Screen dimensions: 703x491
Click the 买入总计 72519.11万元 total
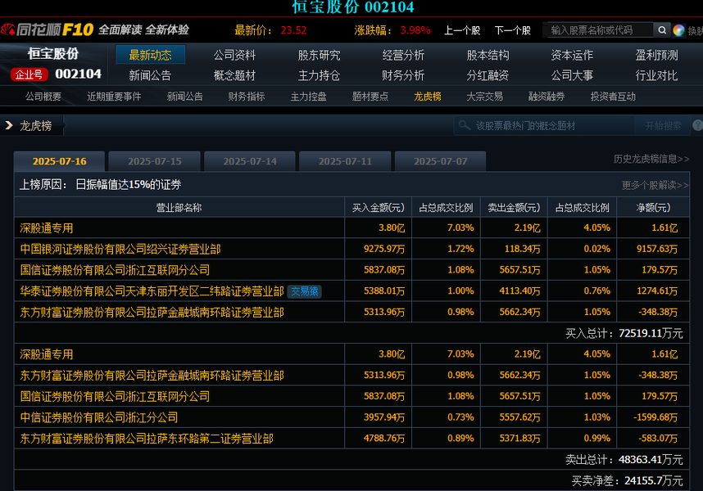tap(624, 333)
